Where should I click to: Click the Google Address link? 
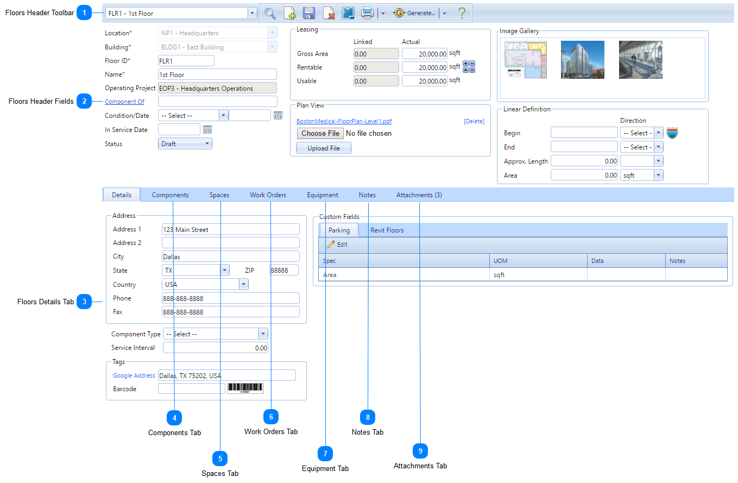[x=134, y=375]
